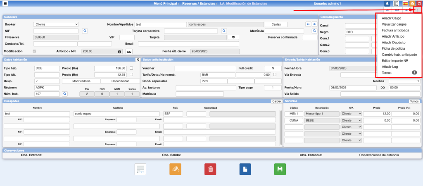Search the room number with magnifier icon
The width and height of the screenshot is (423, 186).
64,94
